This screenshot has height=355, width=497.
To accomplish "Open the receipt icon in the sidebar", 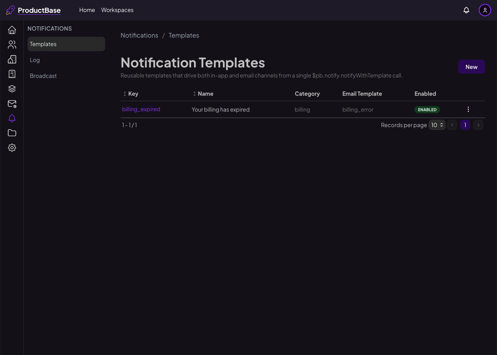I will 12,74.
